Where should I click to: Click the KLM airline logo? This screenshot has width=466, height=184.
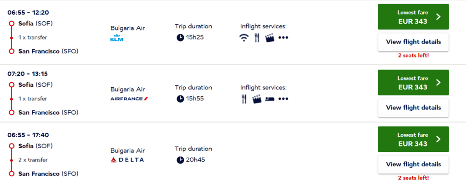[116, 38]
